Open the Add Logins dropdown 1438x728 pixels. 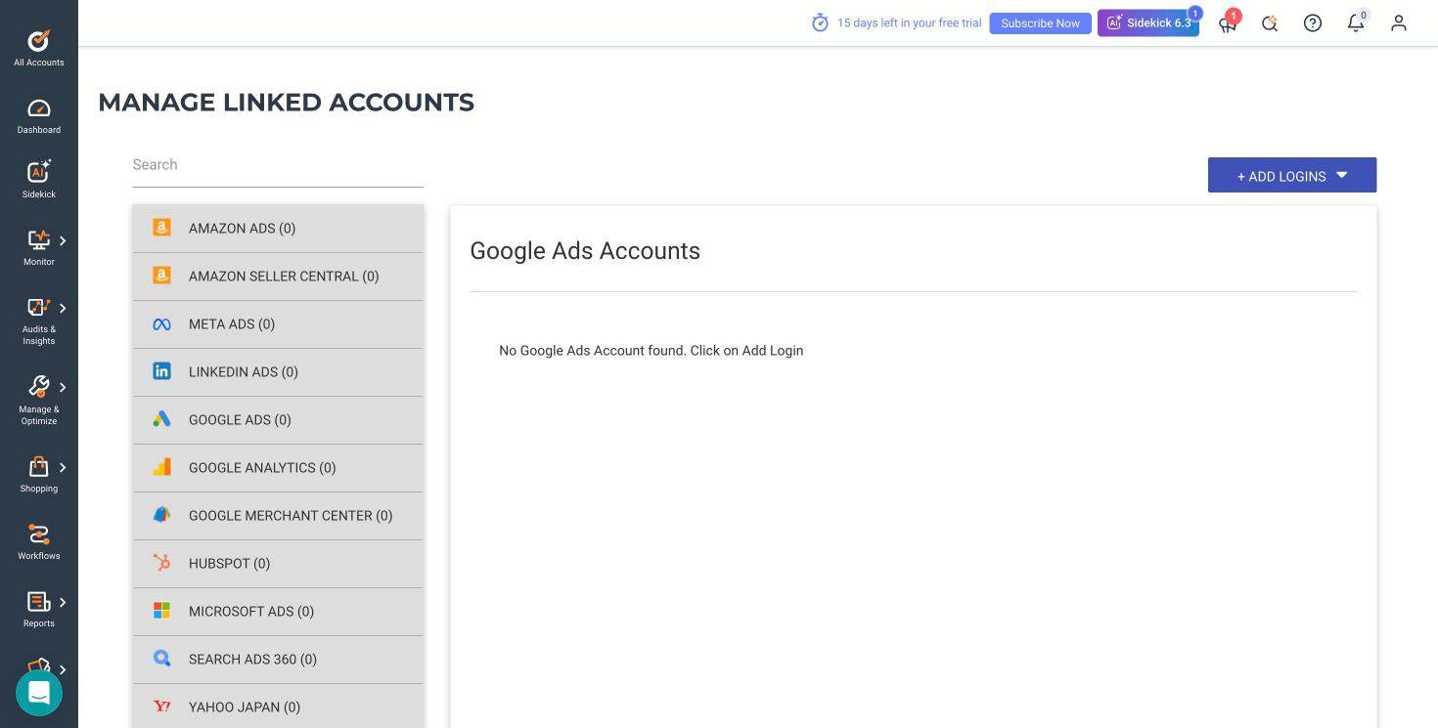1292,175
